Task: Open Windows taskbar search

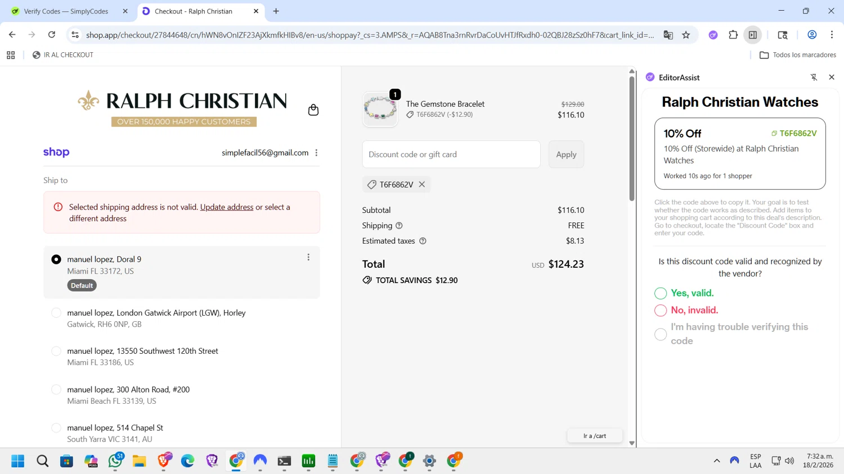Action: pyautogui.click(x=42, y=461)
